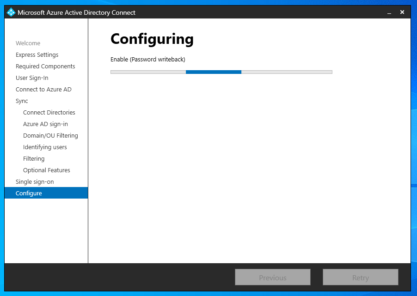Viewport: 417px width, 296px height.
Task: Close the Azure AD Connect wizard
Action: click(402, 12)
